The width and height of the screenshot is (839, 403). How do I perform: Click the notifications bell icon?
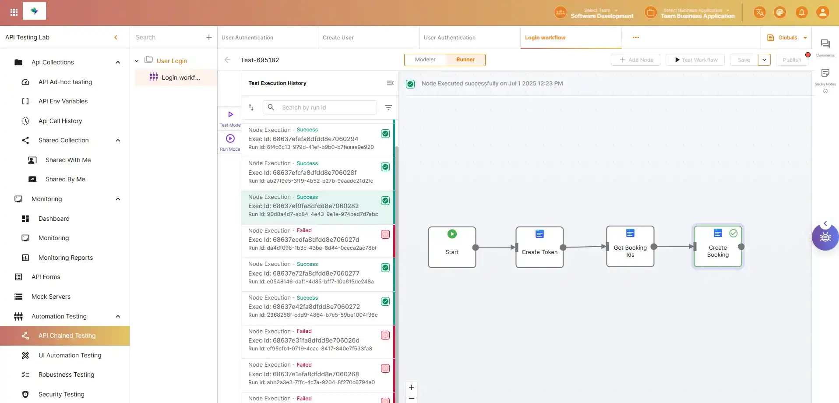coord(801,12)
